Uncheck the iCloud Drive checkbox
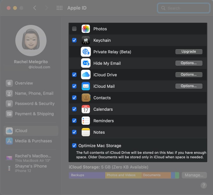 pyautogui.click(x=74, y=75)
